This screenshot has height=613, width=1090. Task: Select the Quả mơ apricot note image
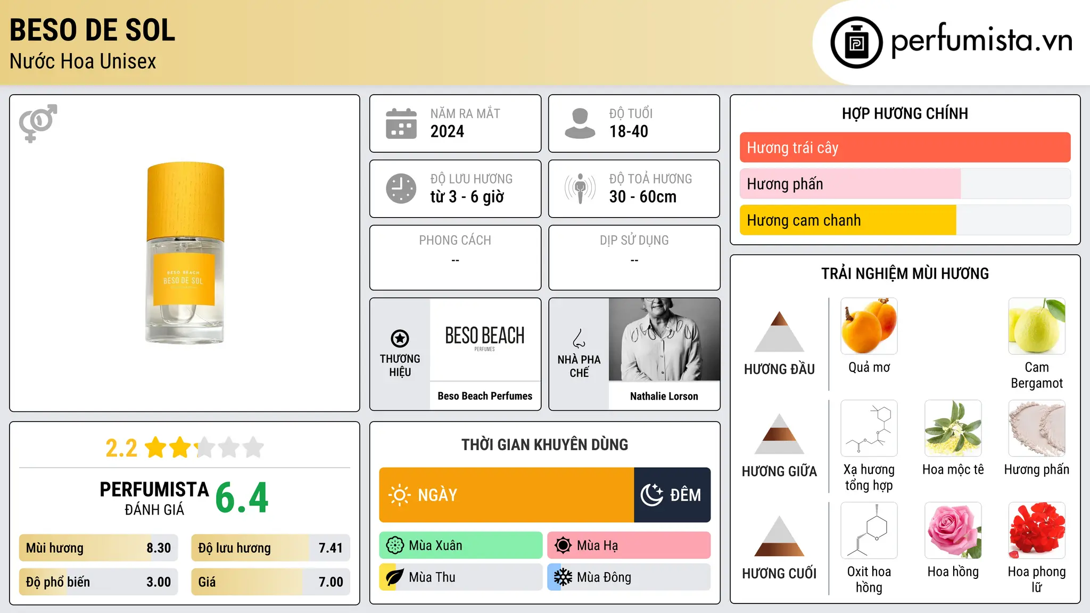pos(869,326)
